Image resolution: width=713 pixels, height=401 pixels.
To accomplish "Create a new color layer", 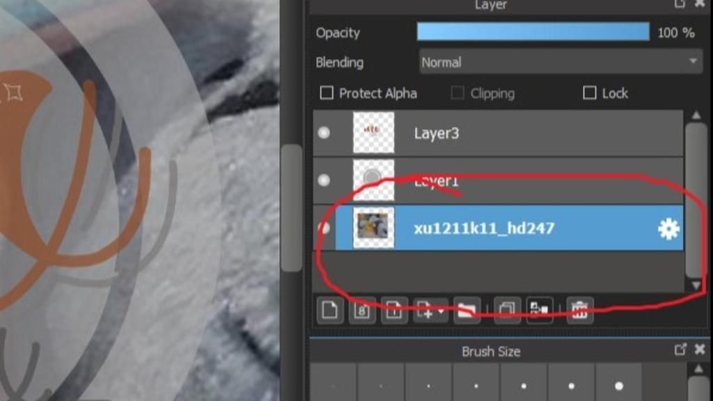I will pos(329,310).
